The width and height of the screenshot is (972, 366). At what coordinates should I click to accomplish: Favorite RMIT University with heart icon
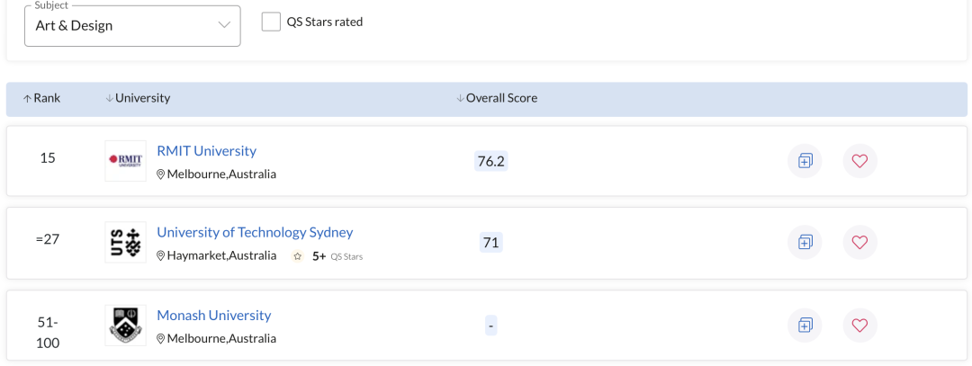(x=859, y=161)
